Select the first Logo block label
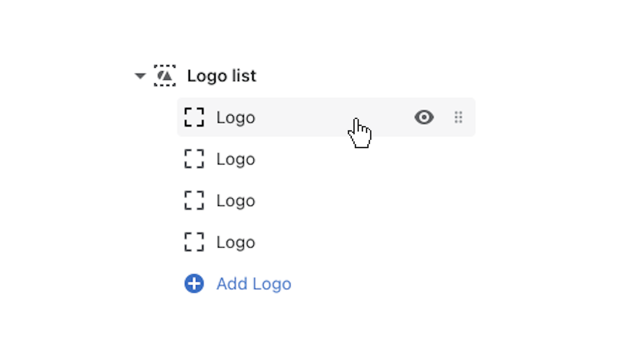This screenshot has height=353, width=638. click(x=236, y=118)
